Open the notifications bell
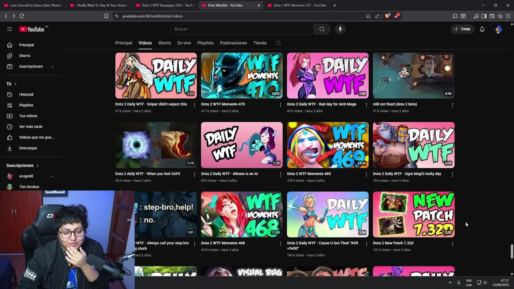This screenshot has height=289, width=514. tap(482, 29)
